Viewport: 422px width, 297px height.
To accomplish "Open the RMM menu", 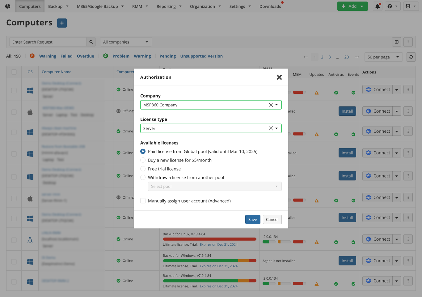I will point(140,6).
